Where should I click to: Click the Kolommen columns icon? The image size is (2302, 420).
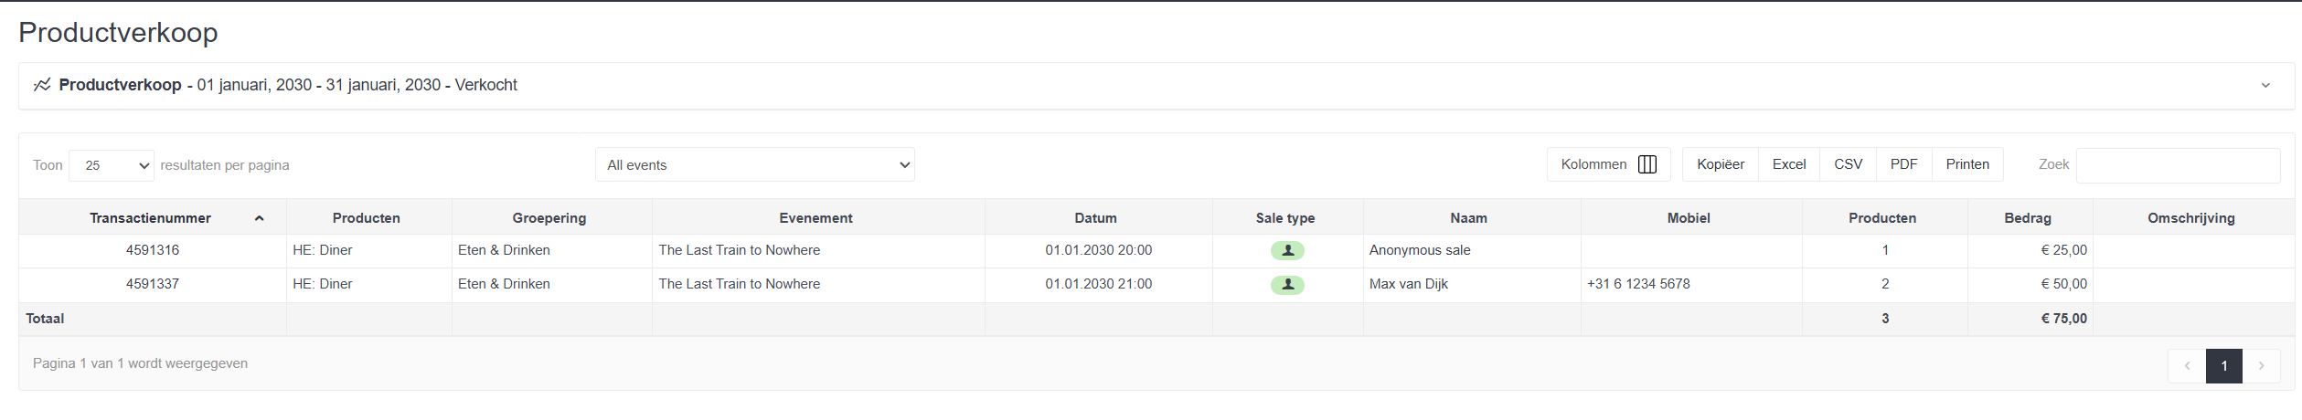click(x=1647, y=164)
